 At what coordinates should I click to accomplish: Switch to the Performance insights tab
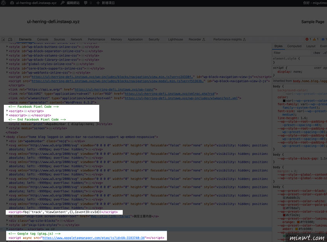229,39
